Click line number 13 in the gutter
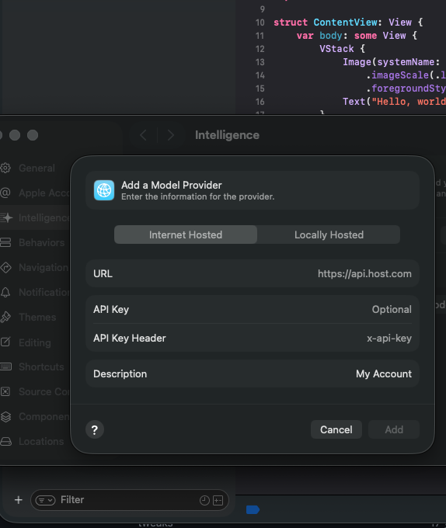The width and height of the screenshot is (446, 528). 260,62
